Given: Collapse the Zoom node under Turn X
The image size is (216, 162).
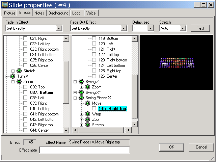Looking at the screenshot, I should (x=13, y=82).
